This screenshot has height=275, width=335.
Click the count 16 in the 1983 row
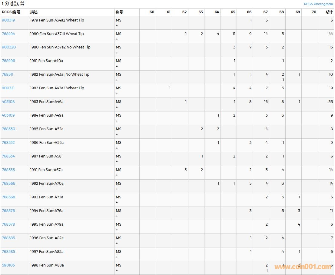266,102
